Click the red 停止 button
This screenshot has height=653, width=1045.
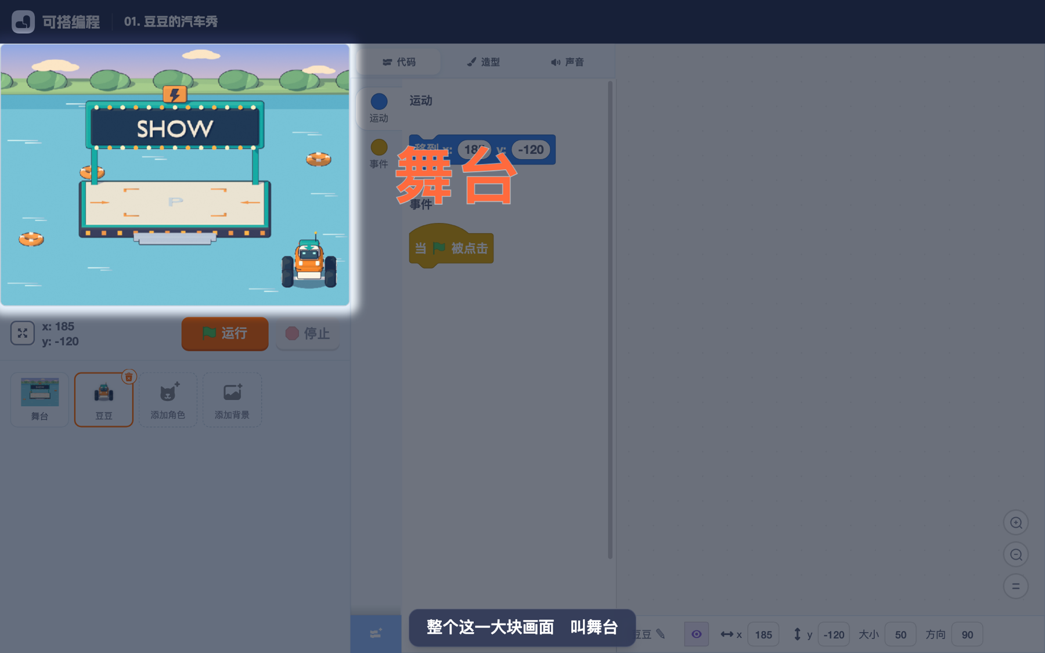(308, 333)
